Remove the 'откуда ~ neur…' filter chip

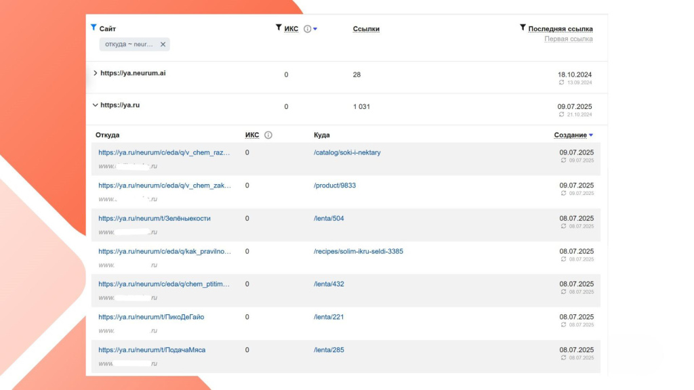click(x=163, y=45)
